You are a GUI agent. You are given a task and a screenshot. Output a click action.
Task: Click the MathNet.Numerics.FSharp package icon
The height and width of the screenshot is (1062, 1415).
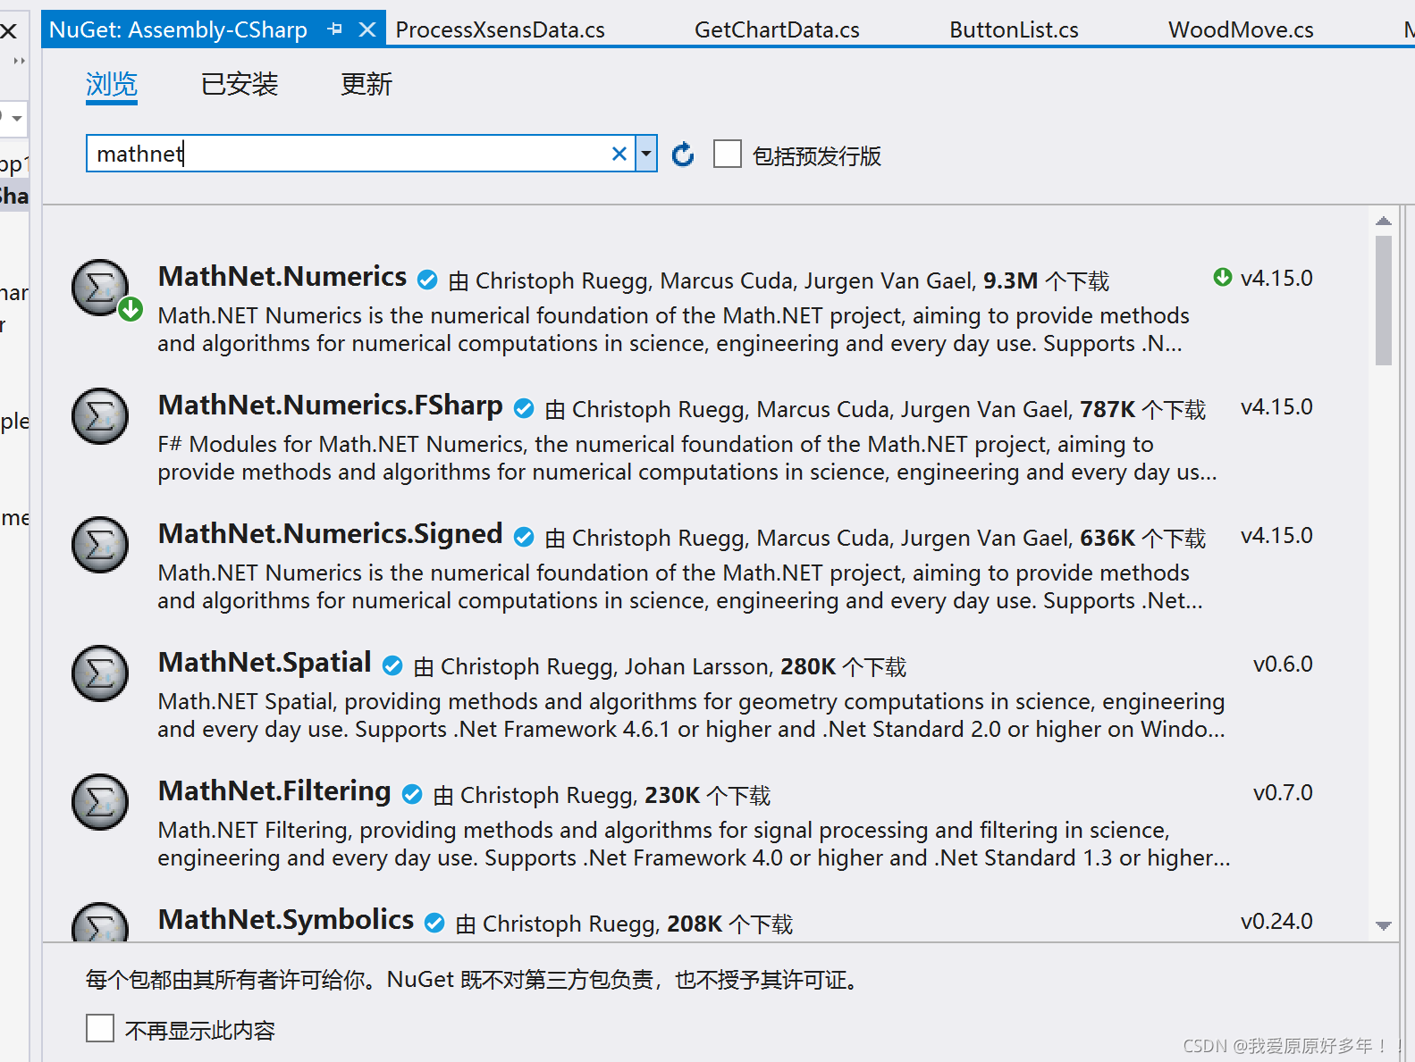coord(100,416)
